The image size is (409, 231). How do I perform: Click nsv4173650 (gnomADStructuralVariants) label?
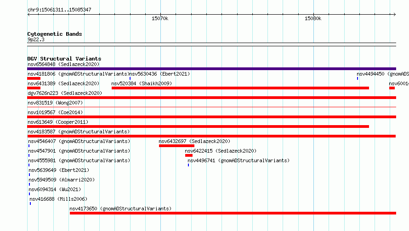(x=120, y=209)
